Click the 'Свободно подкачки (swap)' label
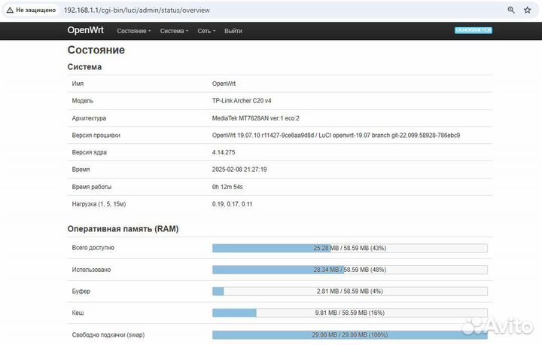This screenshot has height=345, width=542. (x=108, y=334)
